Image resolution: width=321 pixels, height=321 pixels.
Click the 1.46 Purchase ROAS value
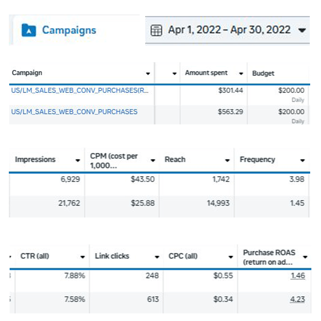click(298, 276)
